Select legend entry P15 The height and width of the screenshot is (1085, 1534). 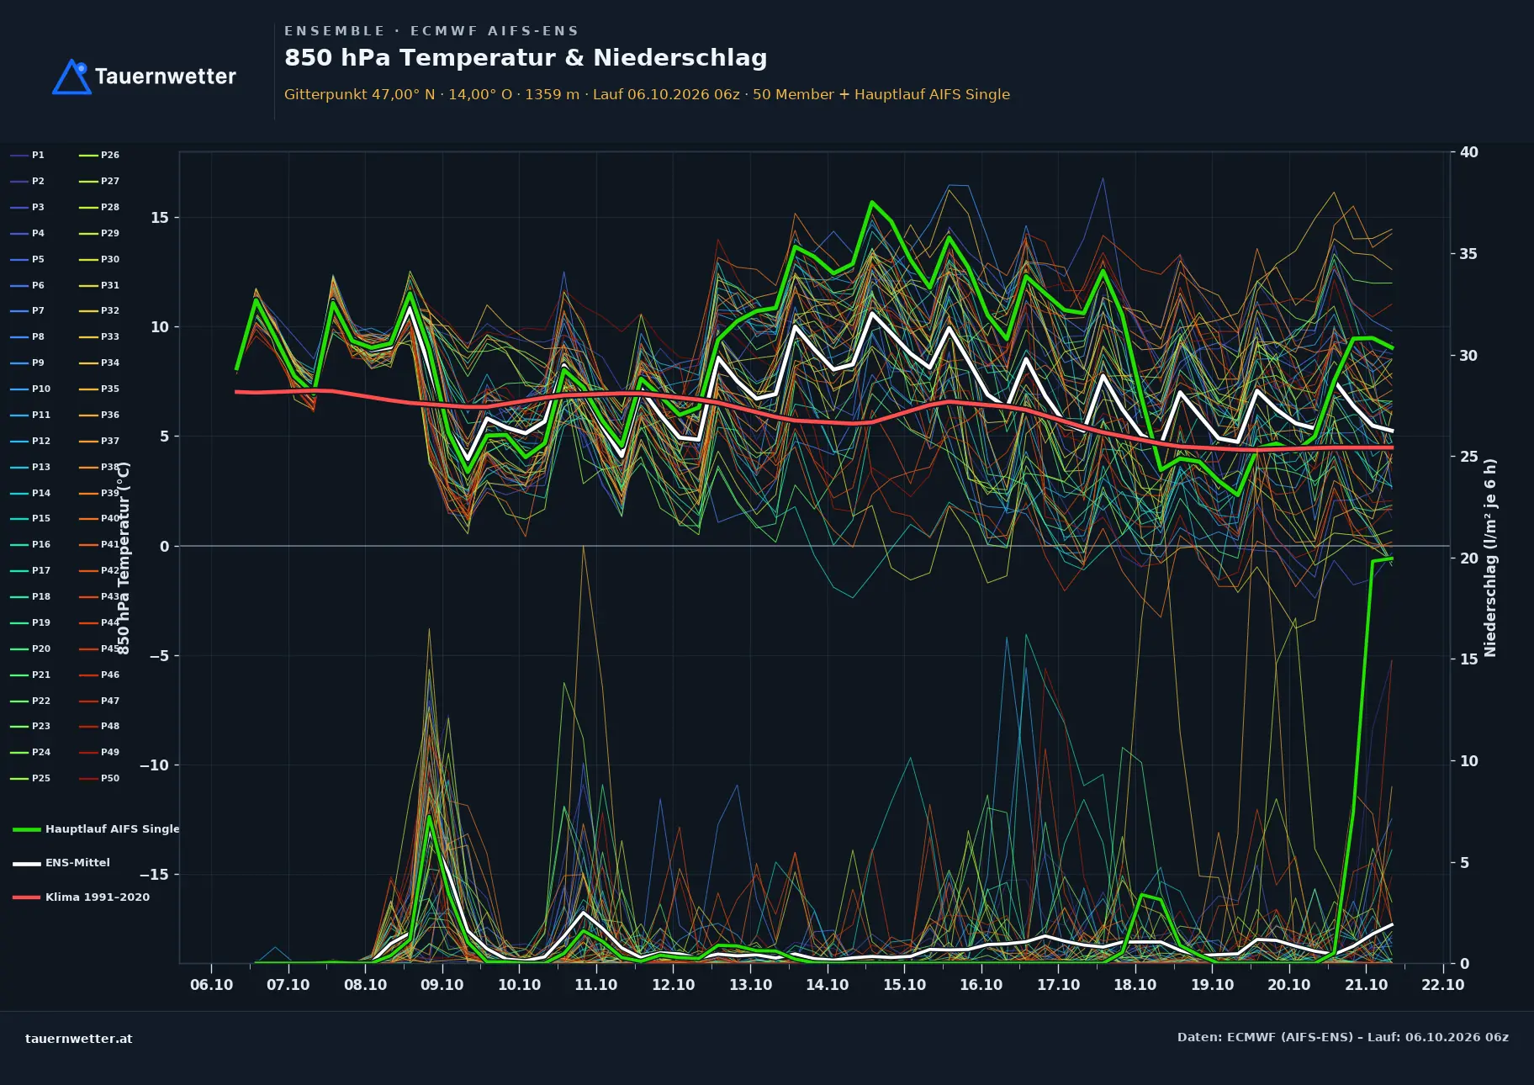tap(30, 518)
